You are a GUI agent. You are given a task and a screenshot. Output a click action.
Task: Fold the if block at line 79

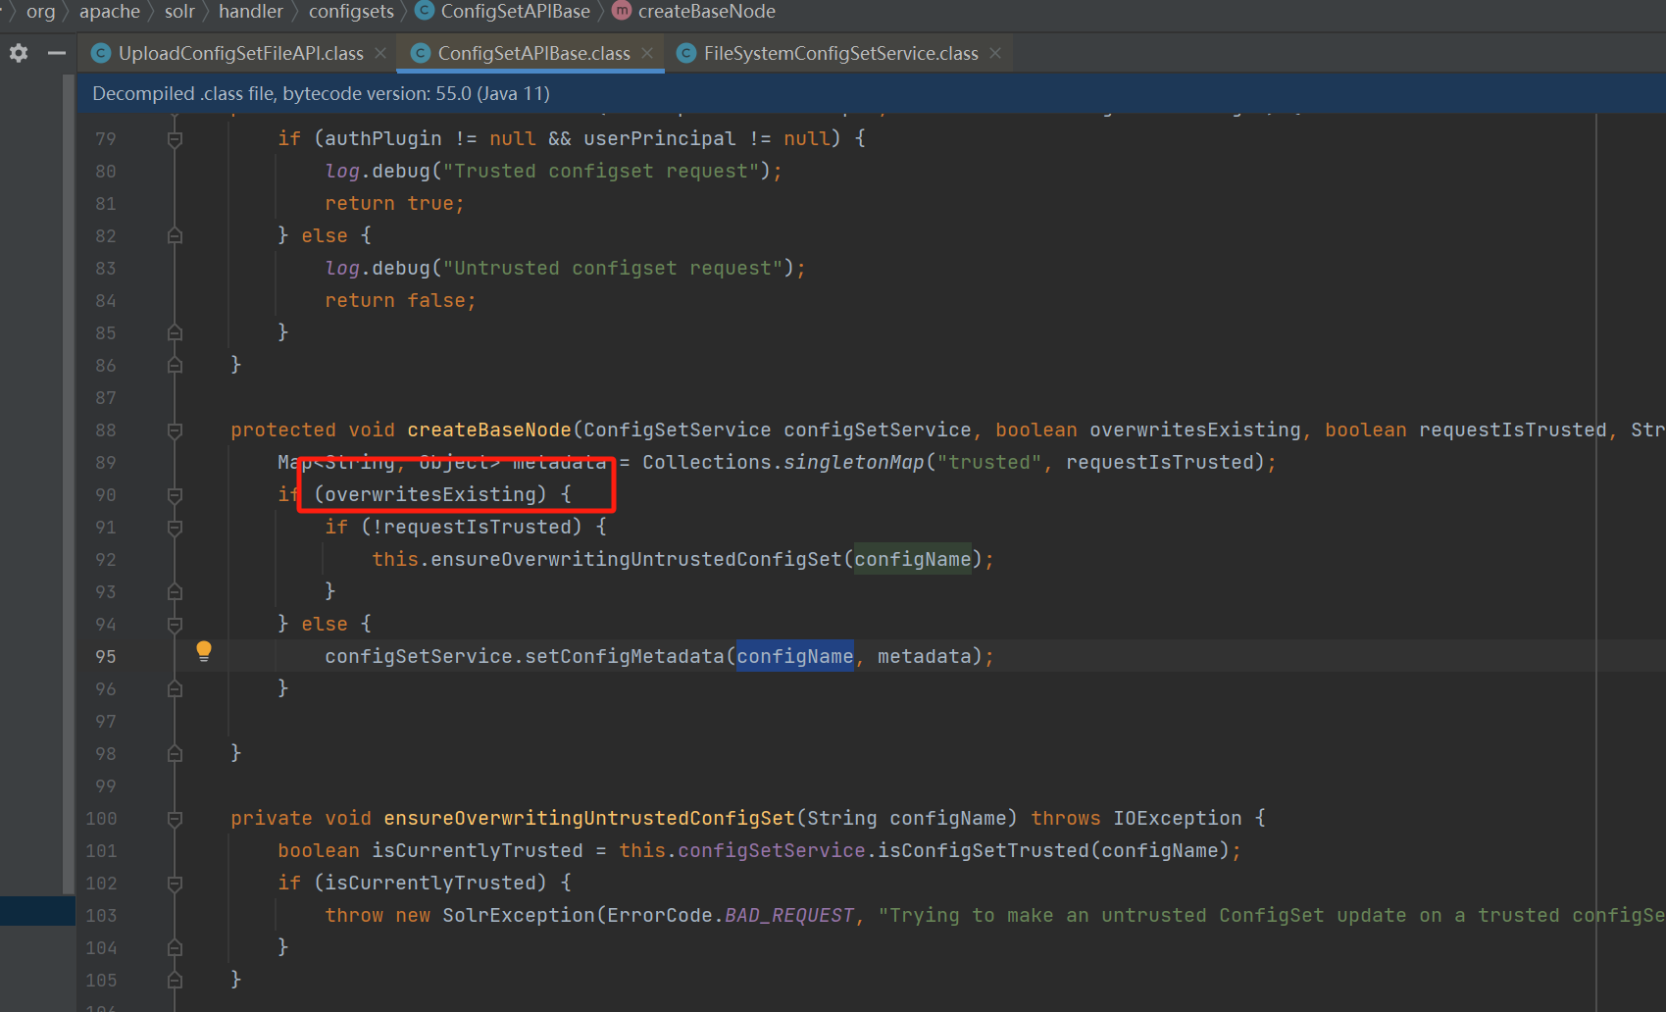pos(175,139)
